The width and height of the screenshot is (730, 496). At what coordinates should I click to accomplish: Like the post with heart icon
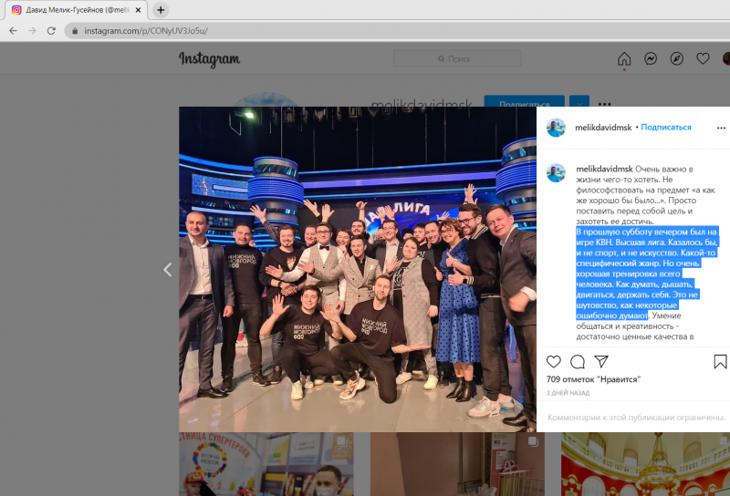click(x=554, y=362)
